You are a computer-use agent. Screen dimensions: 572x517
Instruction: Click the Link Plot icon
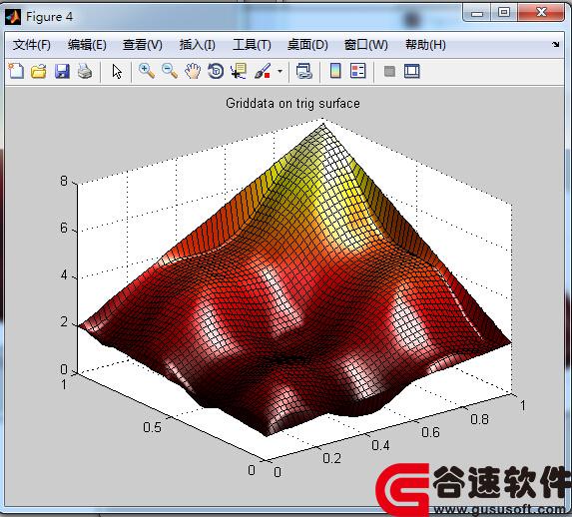[x=303, y=71]
